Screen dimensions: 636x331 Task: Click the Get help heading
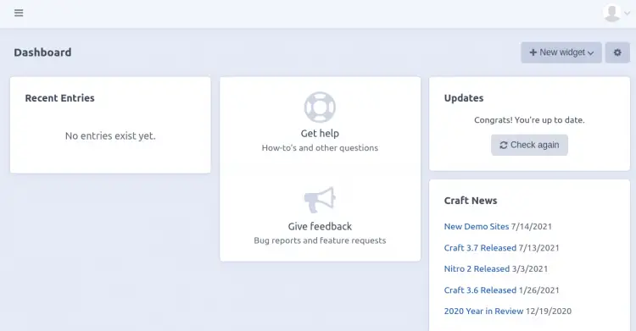tap(320, 133)
